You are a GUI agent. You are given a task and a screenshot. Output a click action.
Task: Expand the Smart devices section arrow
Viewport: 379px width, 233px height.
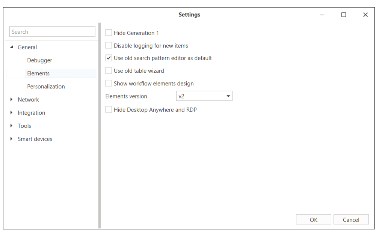[12, 139]
